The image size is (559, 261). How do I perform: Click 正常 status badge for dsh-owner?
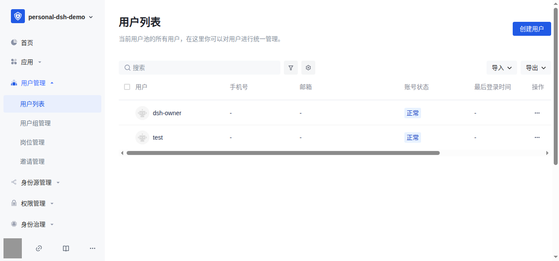click(413, 113)
